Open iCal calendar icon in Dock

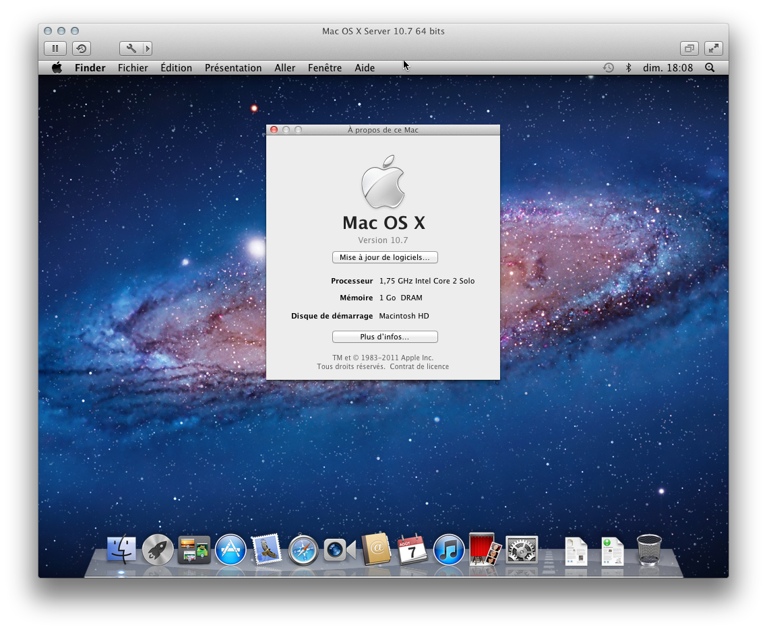click(412, 549)
